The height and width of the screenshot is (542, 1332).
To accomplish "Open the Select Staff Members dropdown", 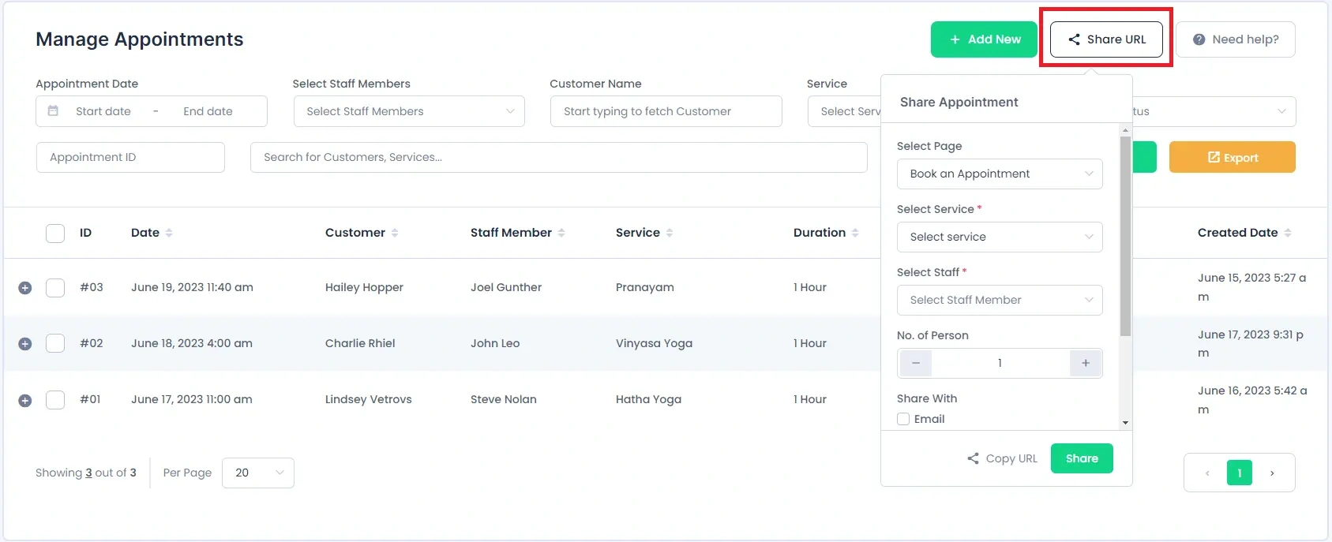I will [409, 111].
